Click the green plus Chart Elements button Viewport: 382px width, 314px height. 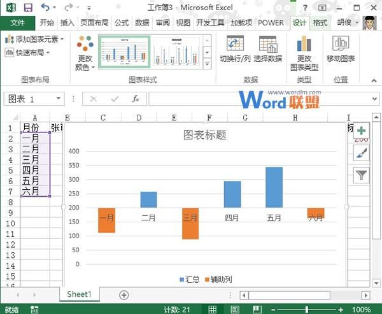(361, 131)
